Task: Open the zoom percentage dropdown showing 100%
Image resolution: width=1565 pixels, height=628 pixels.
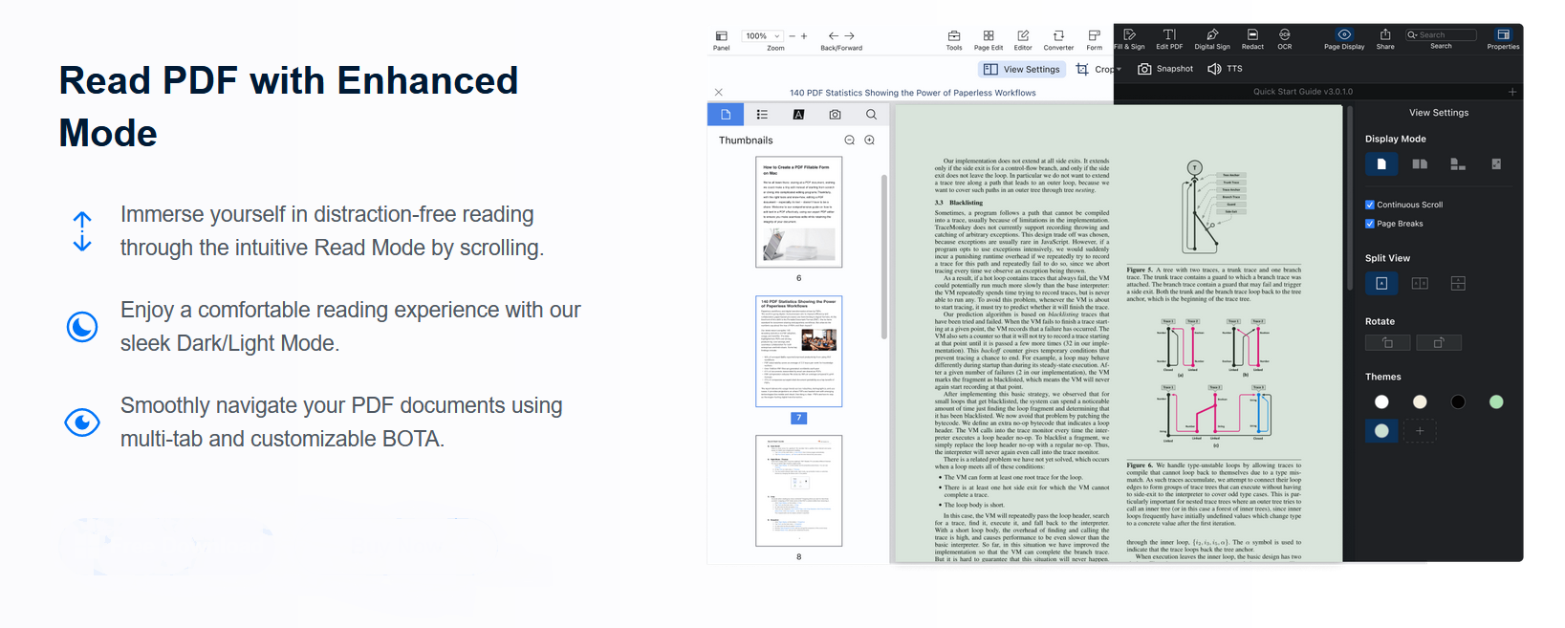Action: coord(763,36)
